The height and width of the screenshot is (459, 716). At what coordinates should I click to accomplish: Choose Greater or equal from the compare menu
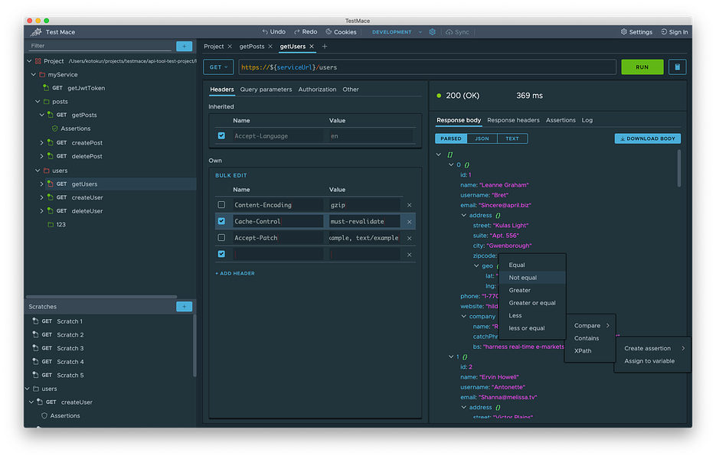click(532, 303)
